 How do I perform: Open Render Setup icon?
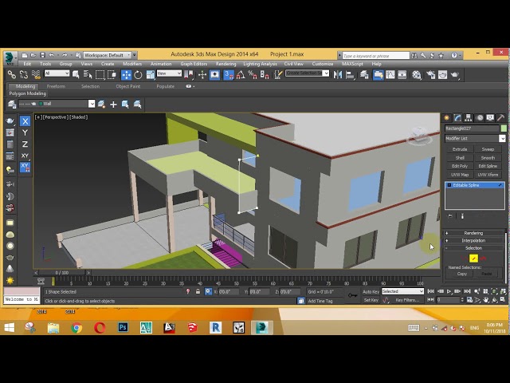click(430, 75)
